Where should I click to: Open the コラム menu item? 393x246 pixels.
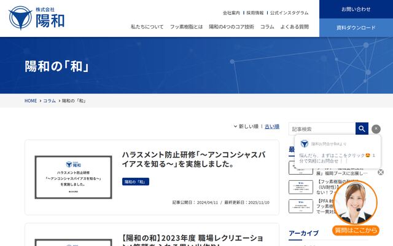point(267,26)
